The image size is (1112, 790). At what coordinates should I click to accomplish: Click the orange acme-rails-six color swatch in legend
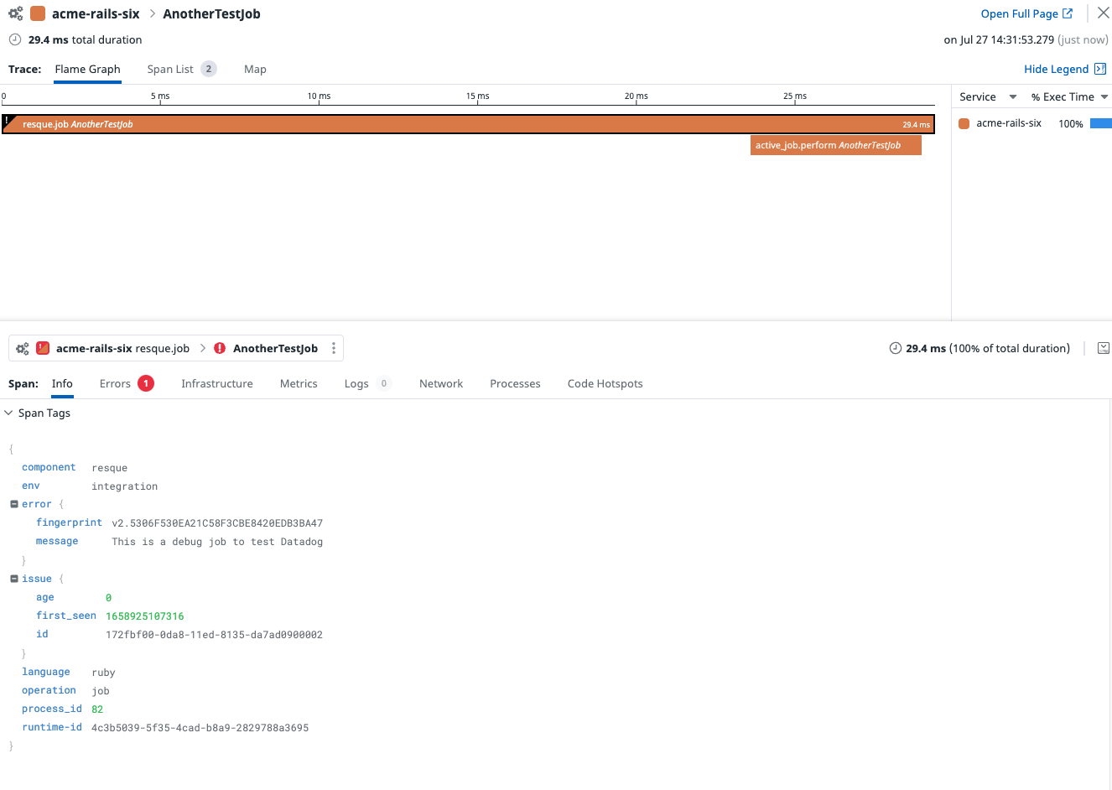pyautogui.click(x=963, y=122)
